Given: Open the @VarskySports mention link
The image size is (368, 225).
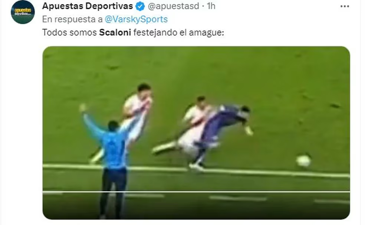Looking at the screenshot, I should [x=136, y=19].
